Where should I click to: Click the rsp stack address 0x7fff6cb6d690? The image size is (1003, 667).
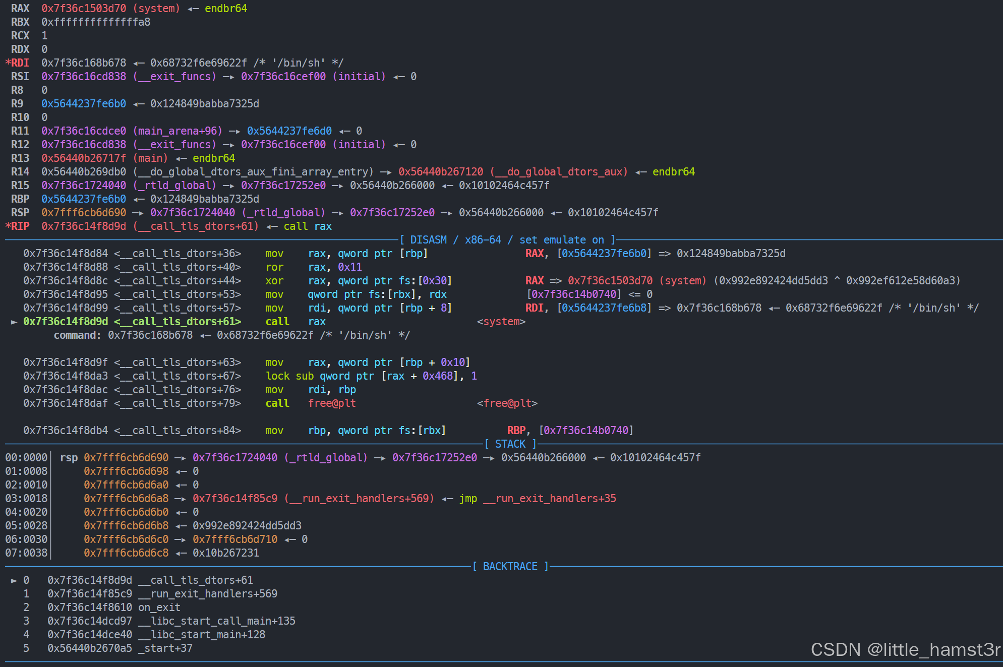[x=126, y=458]
